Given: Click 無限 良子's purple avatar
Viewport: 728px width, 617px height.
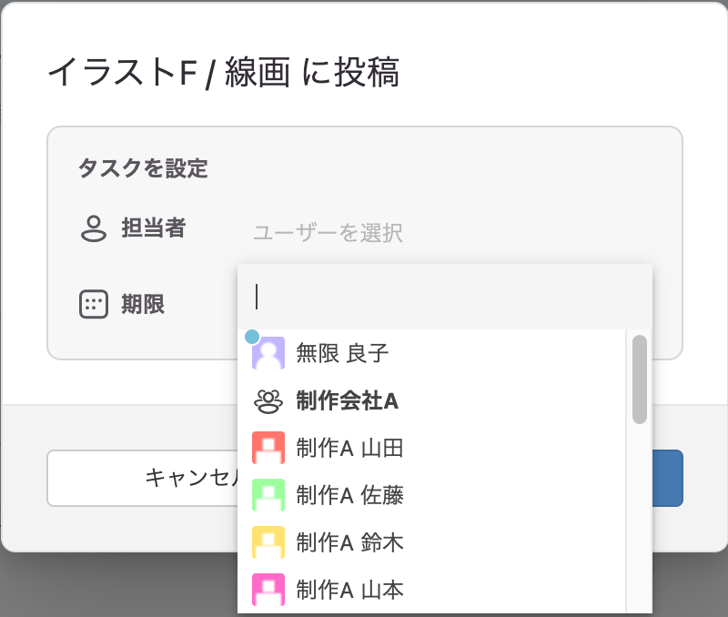Looking at the screenshot, I should [268, 353].
